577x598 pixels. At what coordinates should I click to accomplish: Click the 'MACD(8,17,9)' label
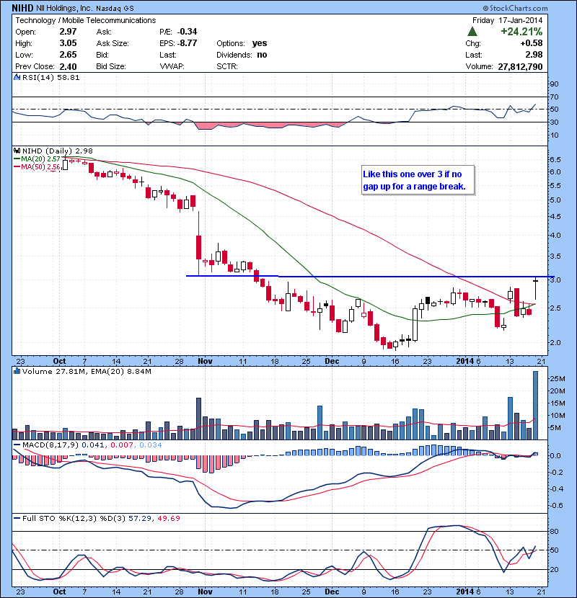50,445
